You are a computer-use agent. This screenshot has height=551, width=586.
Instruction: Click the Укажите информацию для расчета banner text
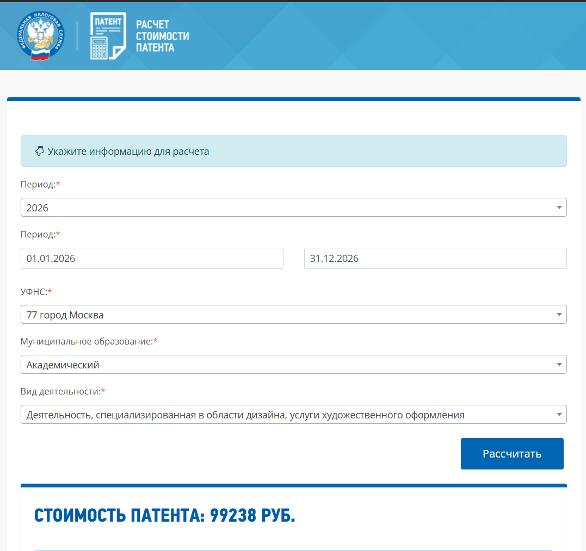tap(128, 151)
